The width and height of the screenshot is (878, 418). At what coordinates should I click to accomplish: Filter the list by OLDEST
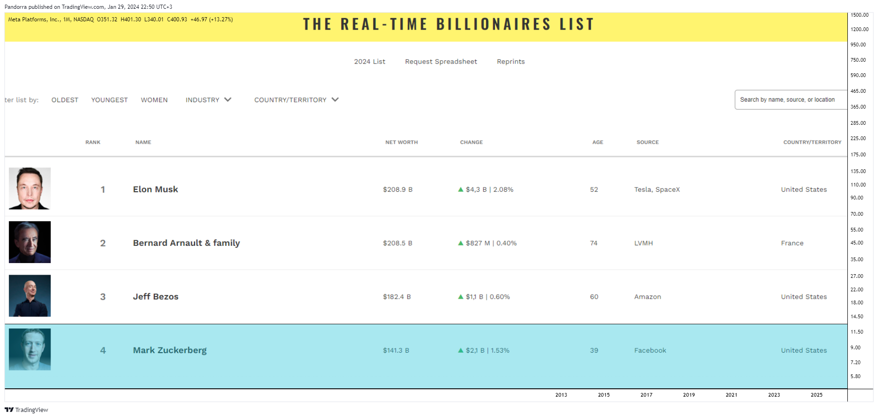click(65, 100)
